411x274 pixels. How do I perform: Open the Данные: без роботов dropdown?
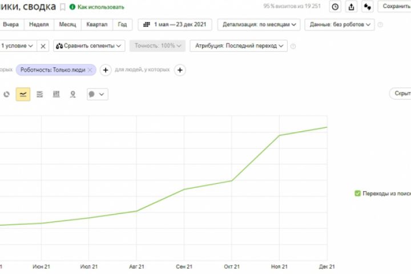(340, 25)
